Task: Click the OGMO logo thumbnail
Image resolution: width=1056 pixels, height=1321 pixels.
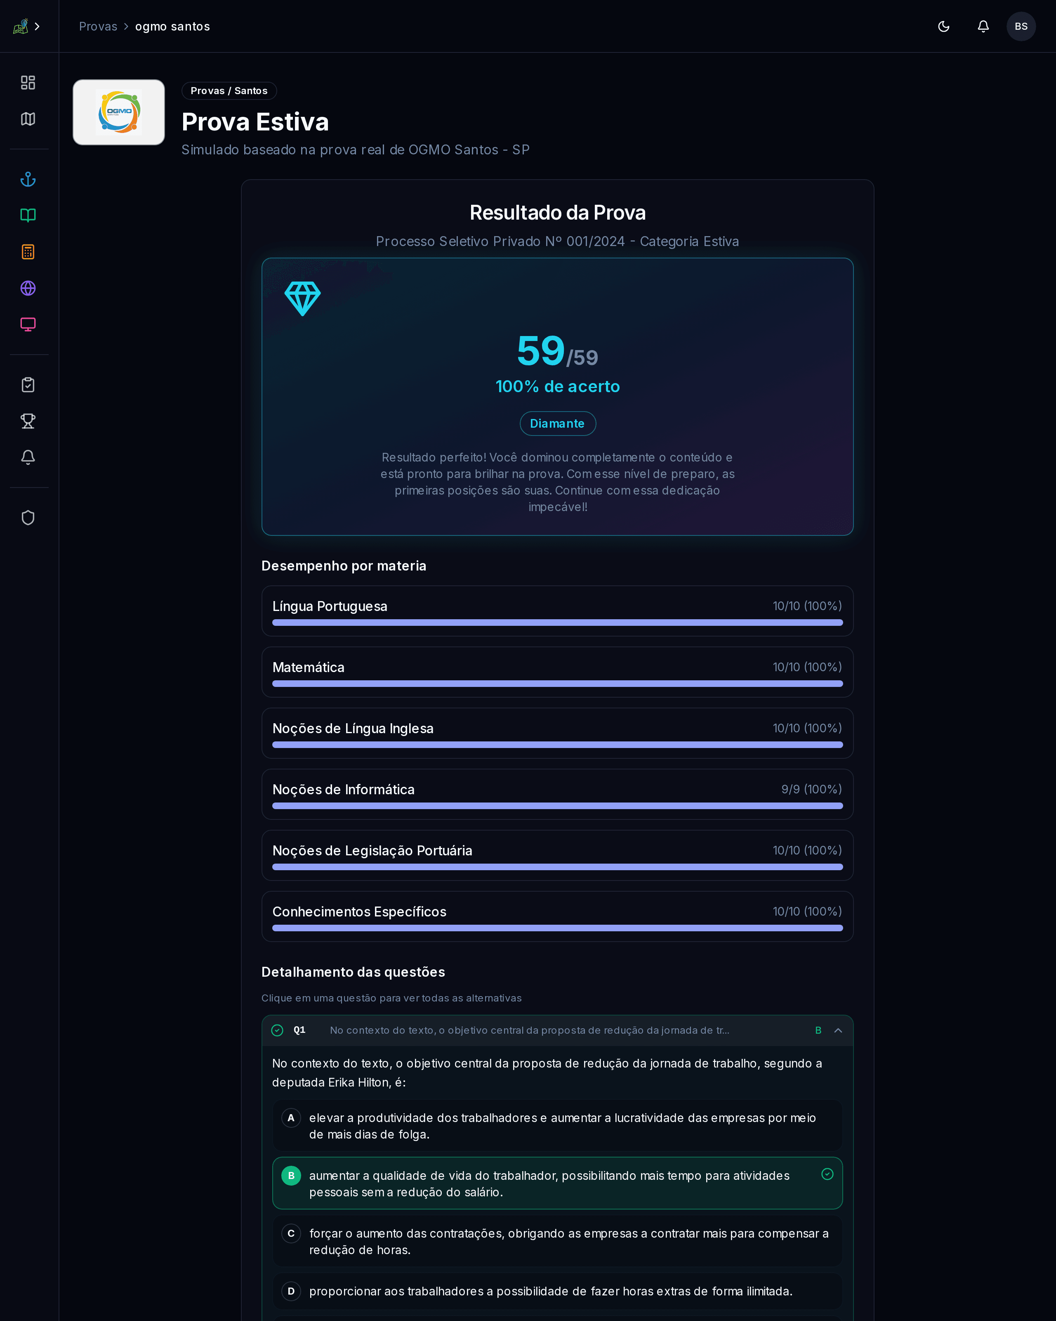Action: point(118,112)
